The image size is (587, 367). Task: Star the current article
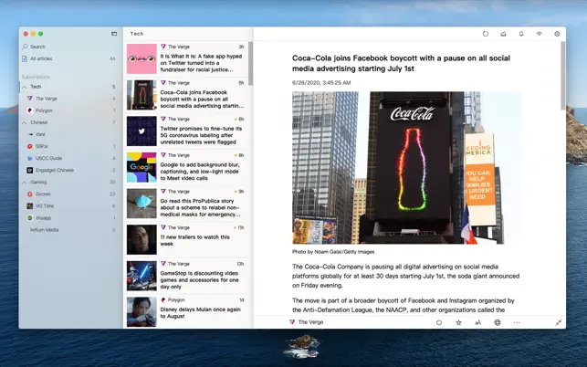[x=458, y=322]
